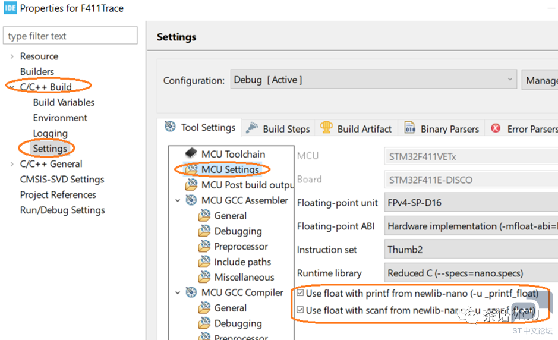The height and width of the screenshot is (340, 558).
Task: Select Settings under C/C++ Build
Action: pos(50,149)
